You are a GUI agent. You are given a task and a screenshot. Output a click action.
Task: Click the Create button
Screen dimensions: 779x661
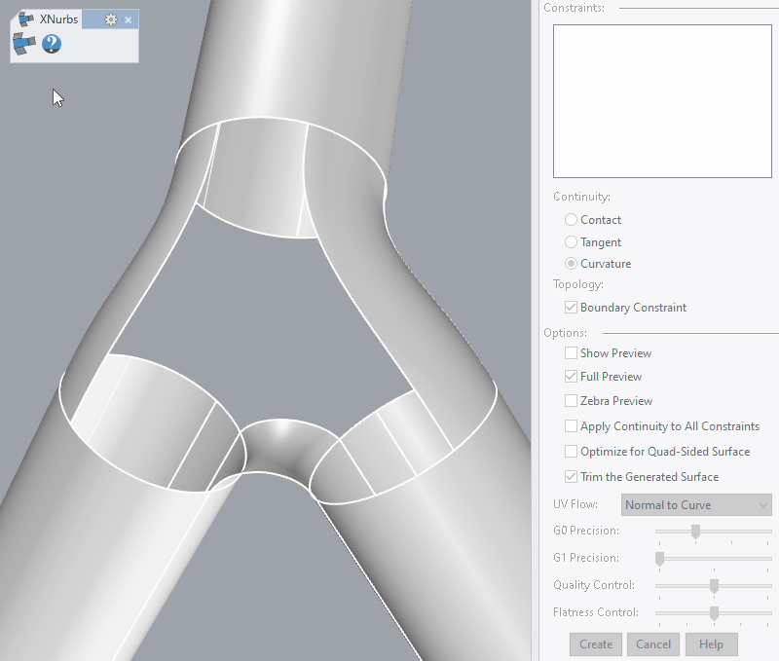pos(595,644)
